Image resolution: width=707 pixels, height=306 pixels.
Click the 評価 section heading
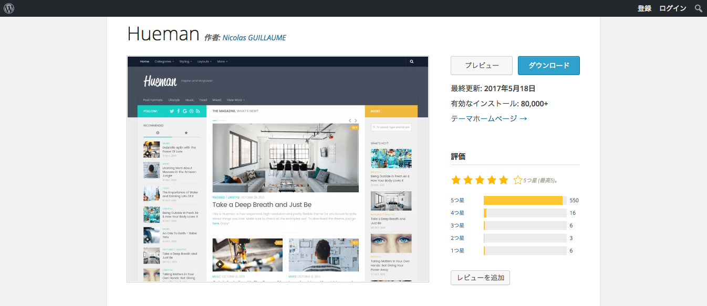[x=458, y=156]
